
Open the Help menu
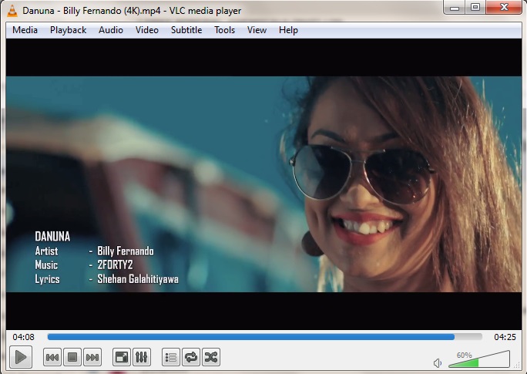288,30
